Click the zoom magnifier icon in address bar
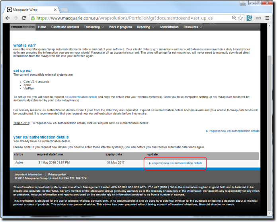 tap(234, 18)
